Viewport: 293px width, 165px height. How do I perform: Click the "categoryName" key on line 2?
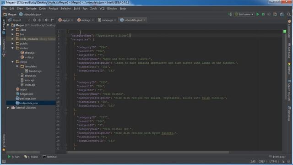click(81, 36)
